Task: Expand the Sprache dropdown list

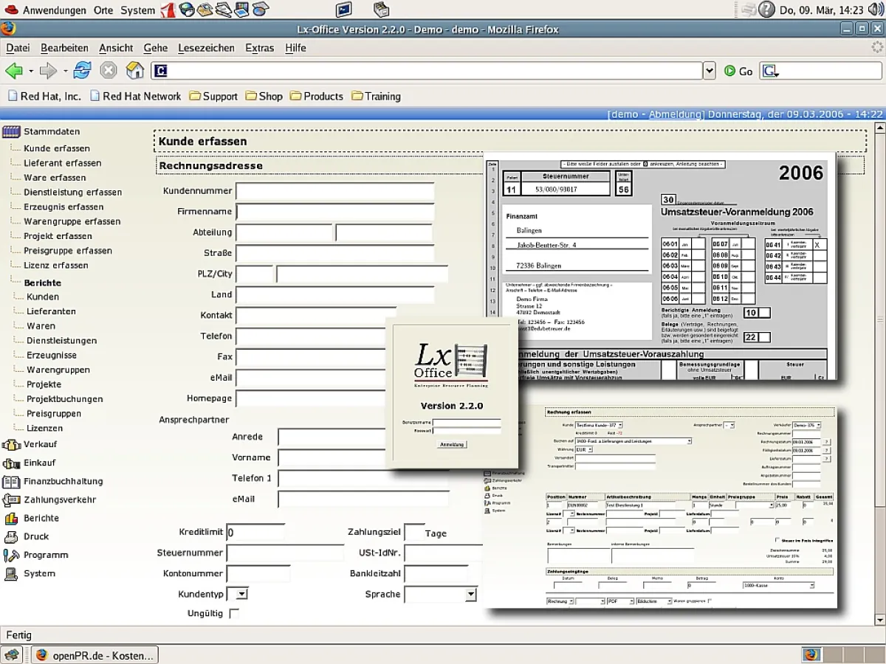Action: tap(441, 594)
